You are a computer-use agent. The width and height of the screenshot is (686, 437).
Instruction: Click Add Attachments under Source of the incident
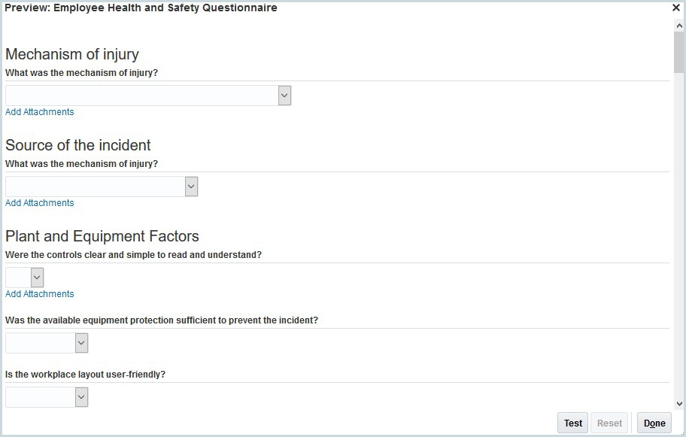40,203
